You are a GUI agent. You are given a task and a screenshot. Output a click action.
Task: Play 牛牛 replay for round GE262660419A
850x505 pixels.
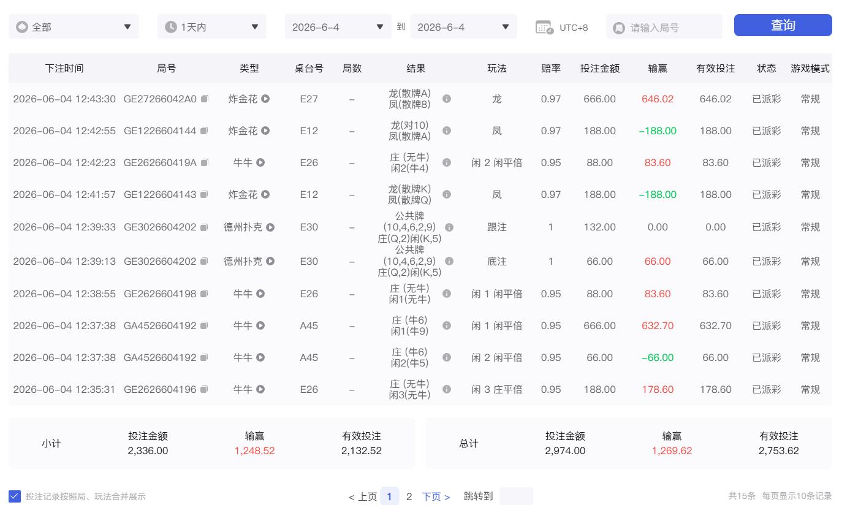coord(260,162)
